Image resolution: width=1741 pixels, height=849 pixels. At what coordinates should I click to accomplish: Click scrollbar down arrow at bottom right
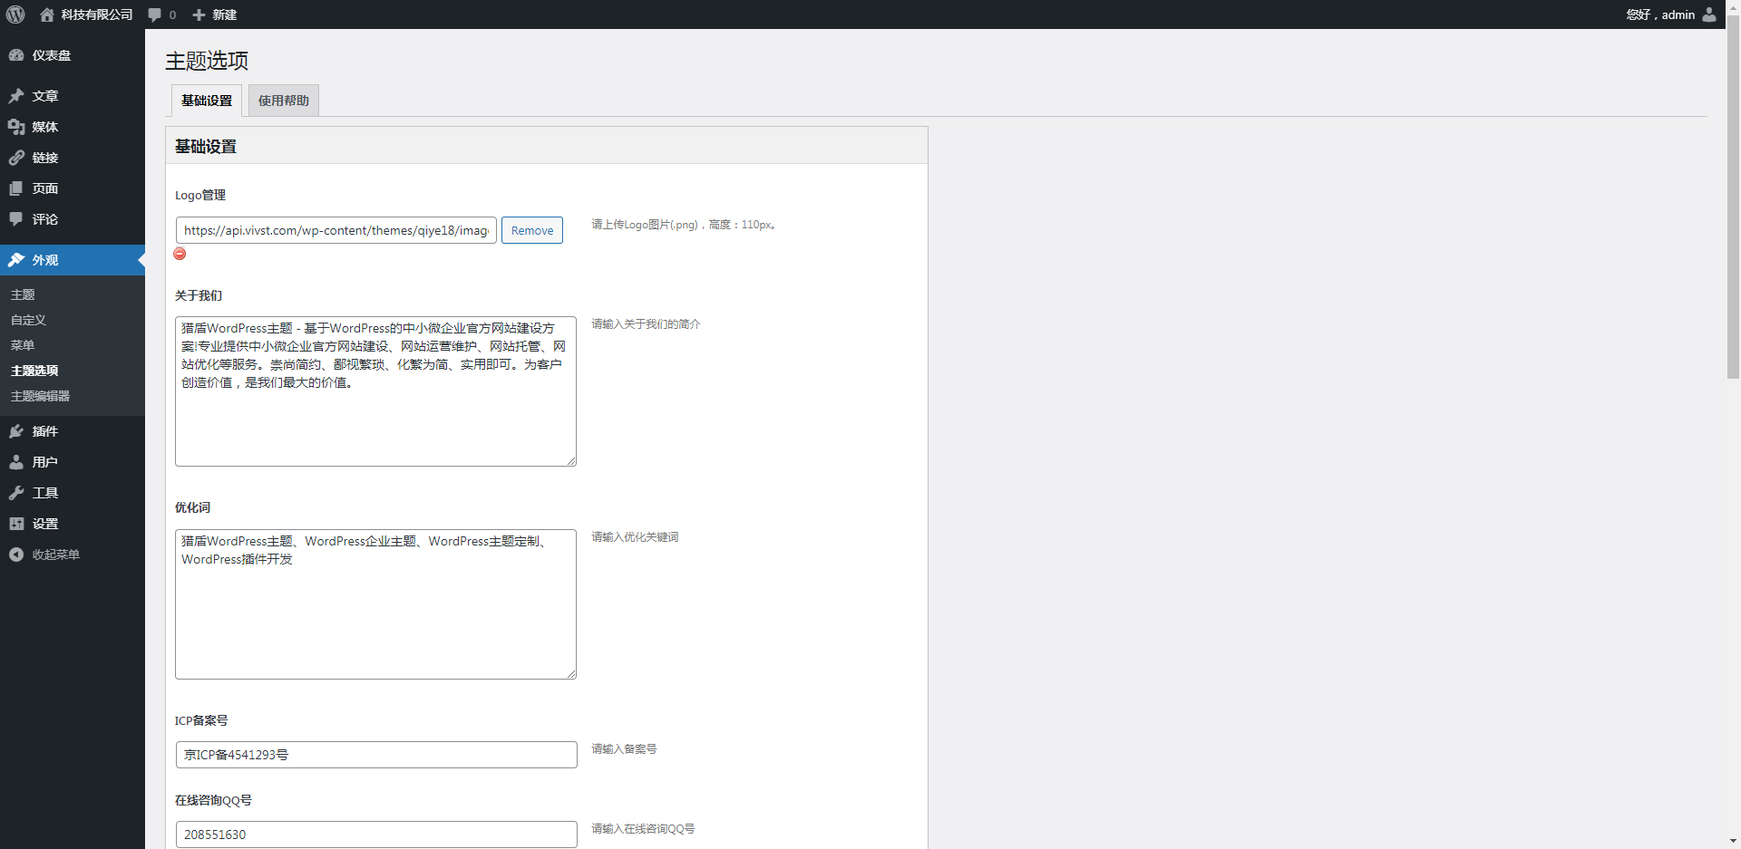[x=1733, y=842]
